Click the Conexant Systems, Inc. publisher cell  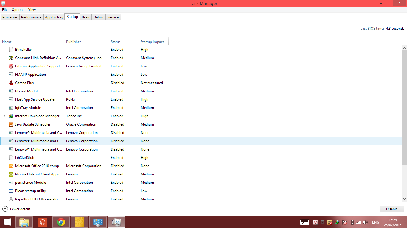[x=84, y=58]
